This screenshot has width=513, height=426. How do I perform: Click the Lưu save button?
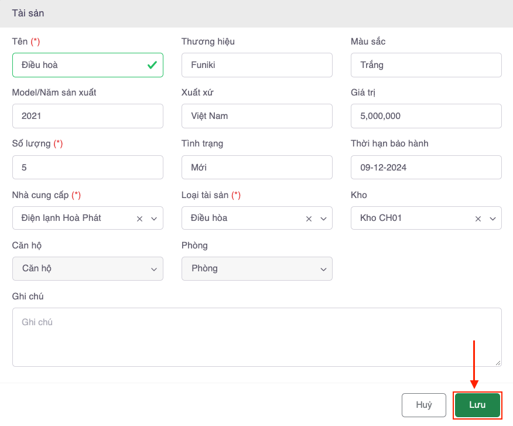477,405
